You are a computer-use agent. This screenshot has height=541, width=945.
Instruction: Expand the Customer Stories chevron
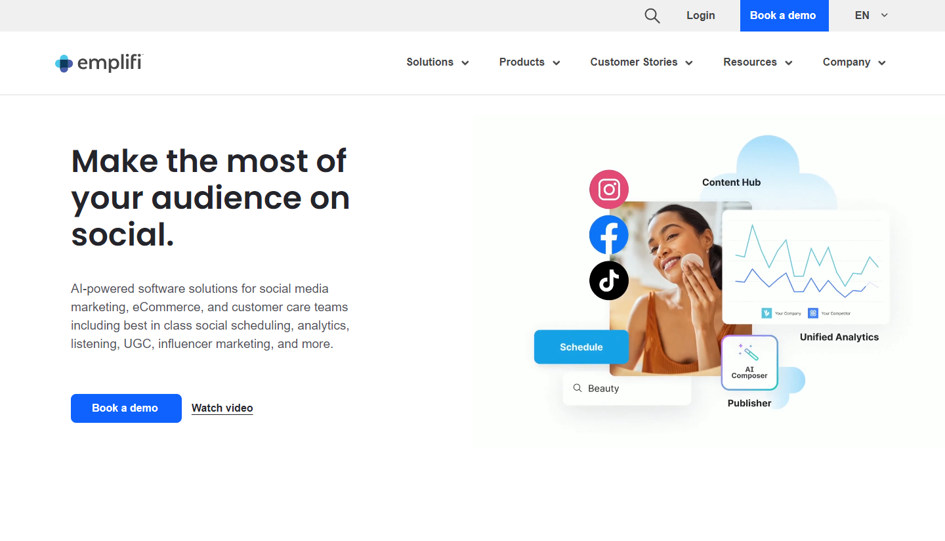[689, 63]
